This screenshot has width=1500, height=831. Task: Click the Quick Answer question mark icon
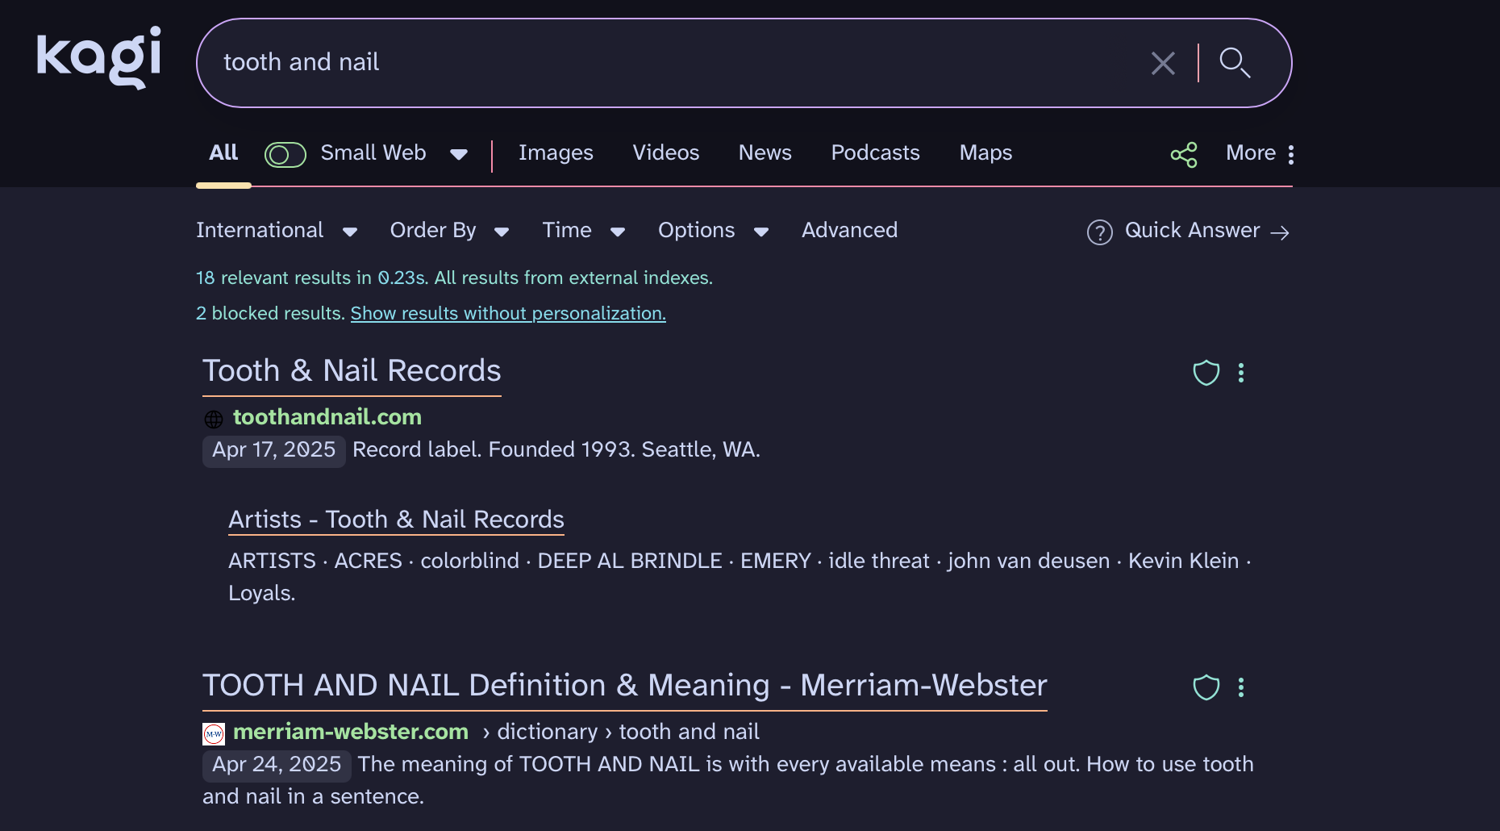click(1099, 232)
